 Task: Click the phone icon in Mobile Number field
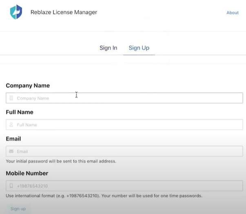pos(11,186)
